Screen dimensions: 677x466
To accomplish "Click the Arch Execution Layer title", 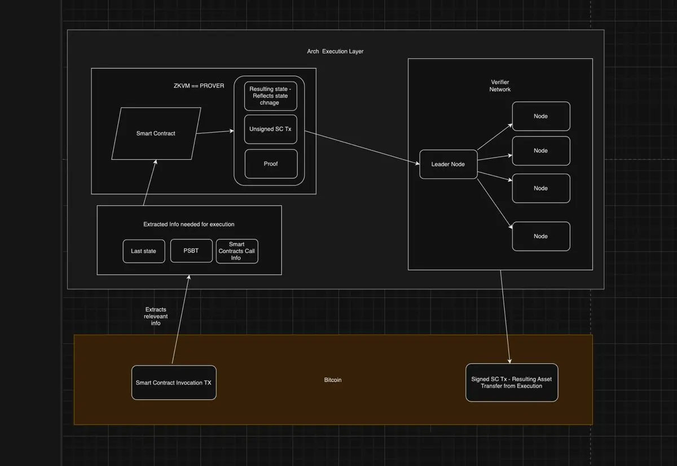I will 335,51.
